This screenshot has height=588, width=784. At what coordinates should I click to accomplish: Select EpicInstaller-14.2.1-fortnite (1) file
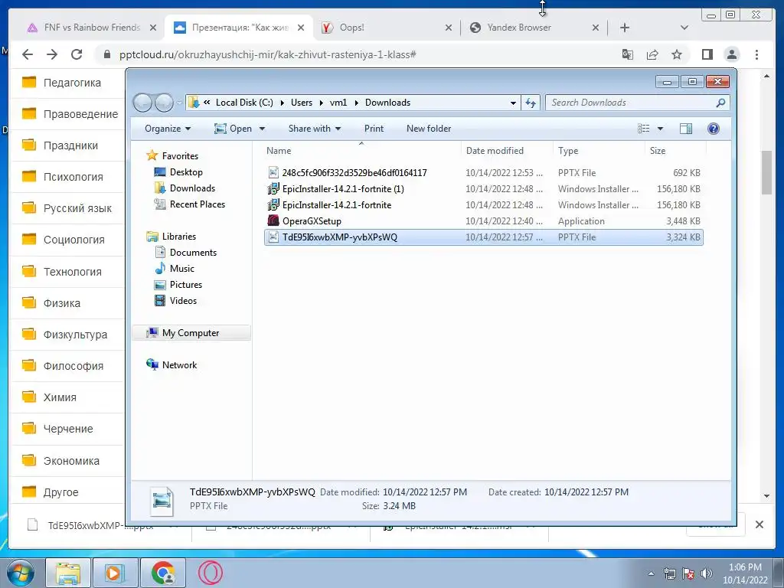coord(484,189)
